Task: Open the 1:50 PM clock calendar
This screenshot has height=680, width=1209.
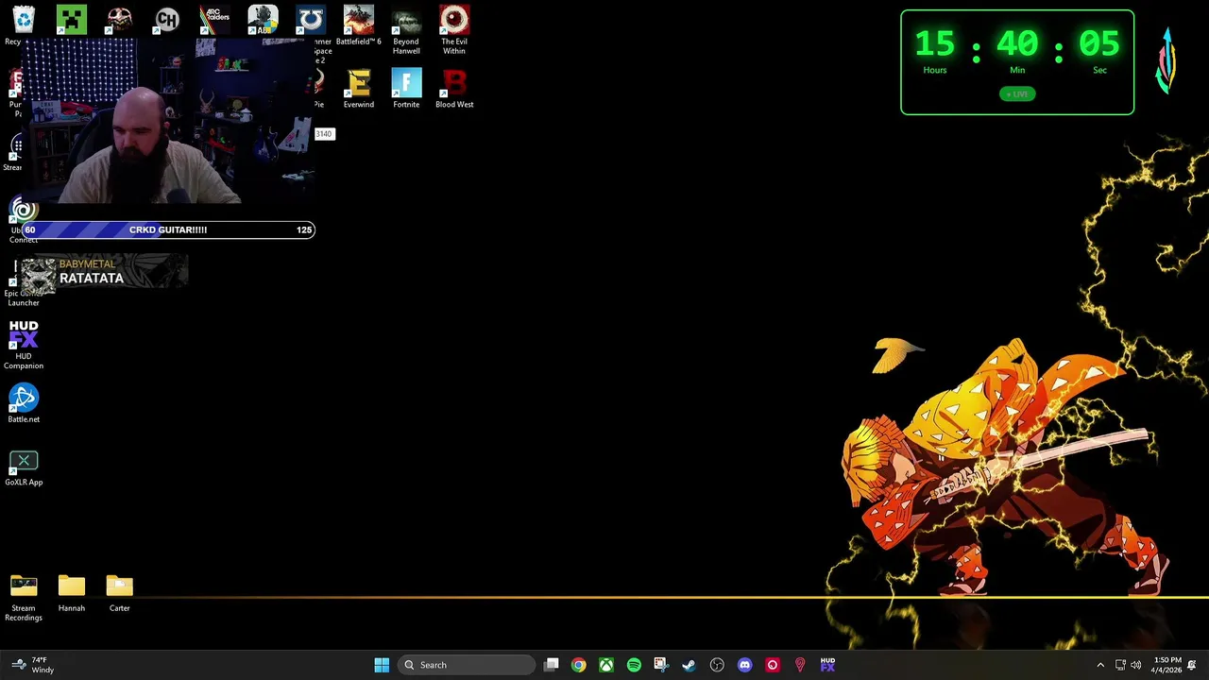Action: [x=1167, y=665]
